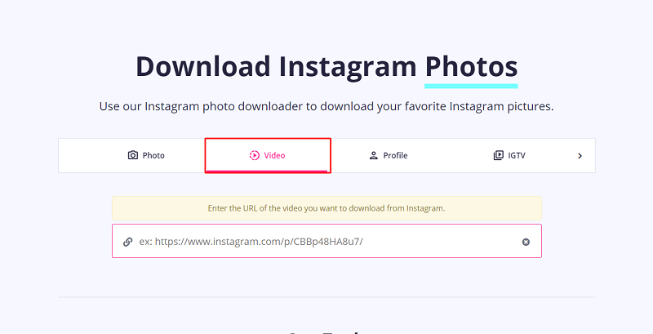Click the person icon beside Profile
Screen dimensions: 653x334
pos(374,155)
